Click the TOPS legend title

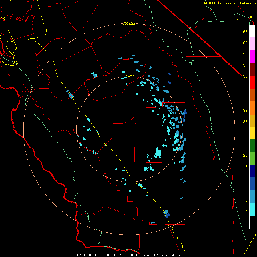251,17
